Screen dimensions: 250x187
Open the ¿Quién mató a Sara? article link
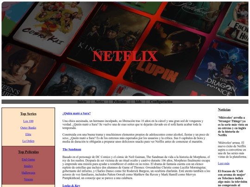point(76,114)
